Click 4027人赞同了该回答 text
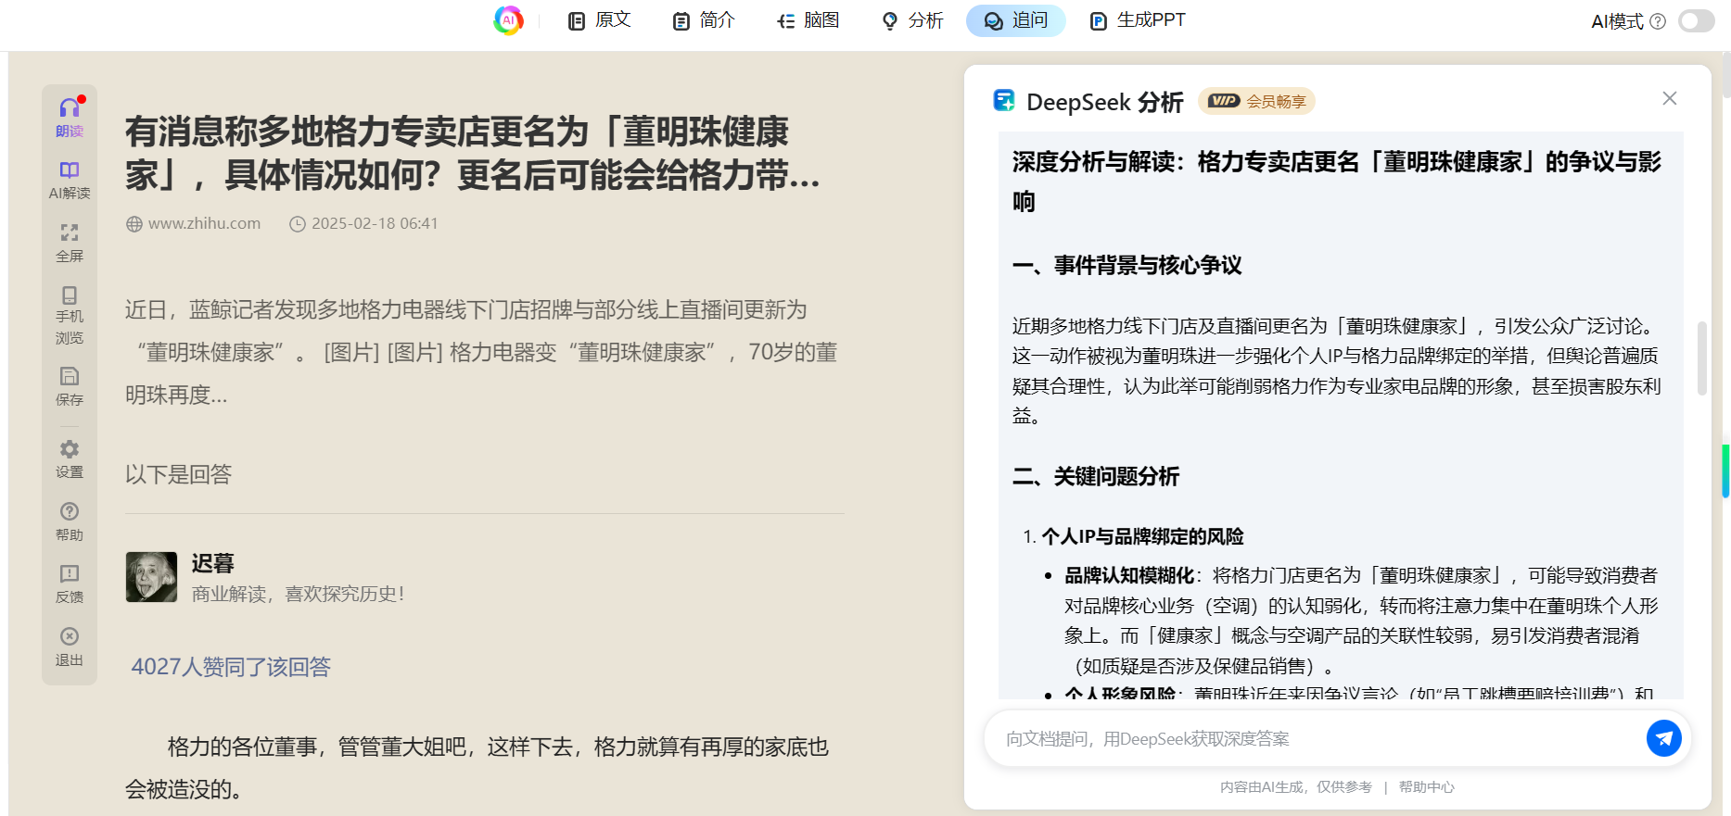The width and height of the screenshot is (1731, 816). [x=231, y=667]
